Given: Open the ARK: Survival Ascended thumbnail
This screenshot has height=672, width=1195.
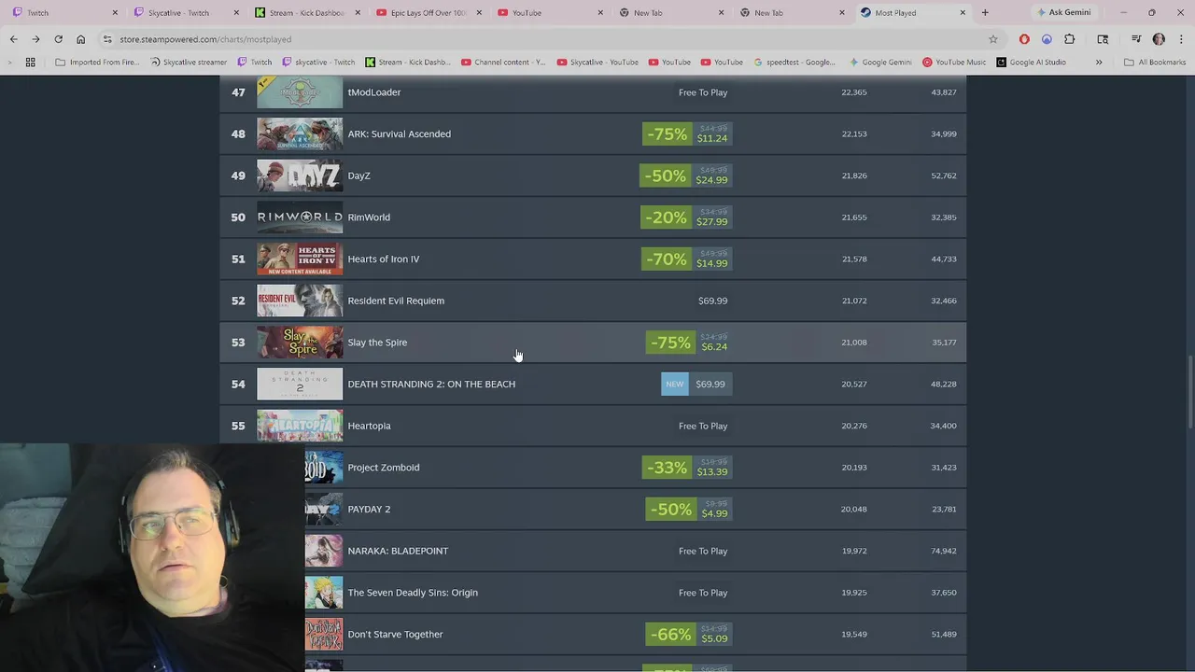Looking at the screenshot, I should 300,133.
